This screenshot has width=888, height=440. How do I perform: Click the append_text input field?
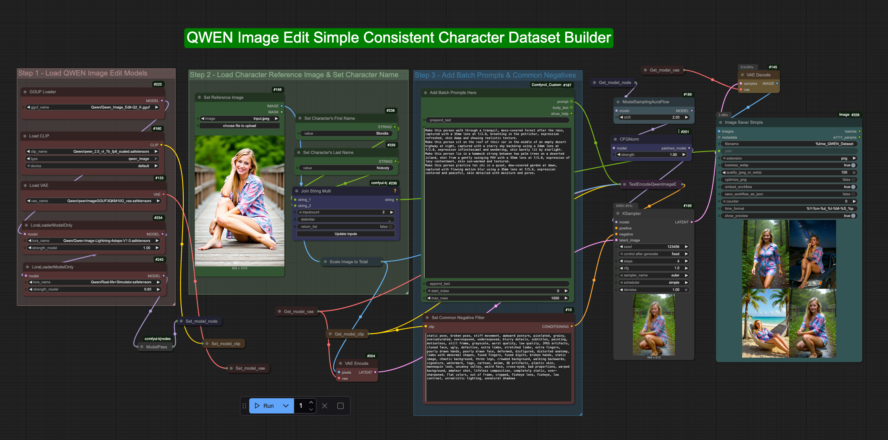497,284
